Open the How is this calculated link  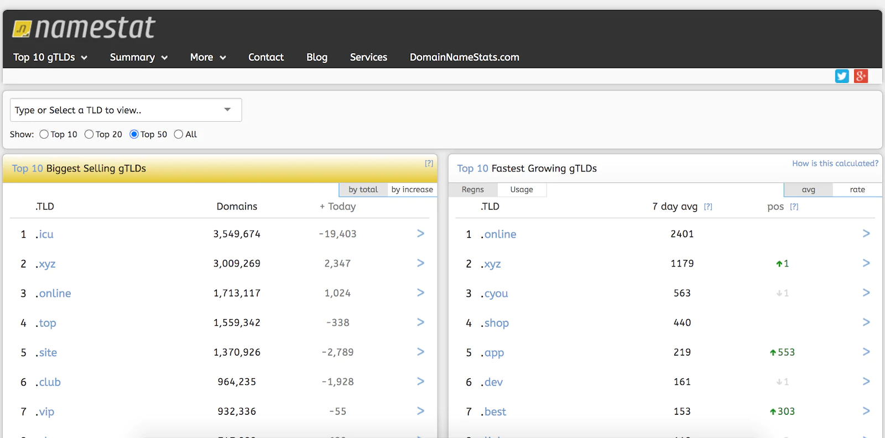tap(835, 164)
